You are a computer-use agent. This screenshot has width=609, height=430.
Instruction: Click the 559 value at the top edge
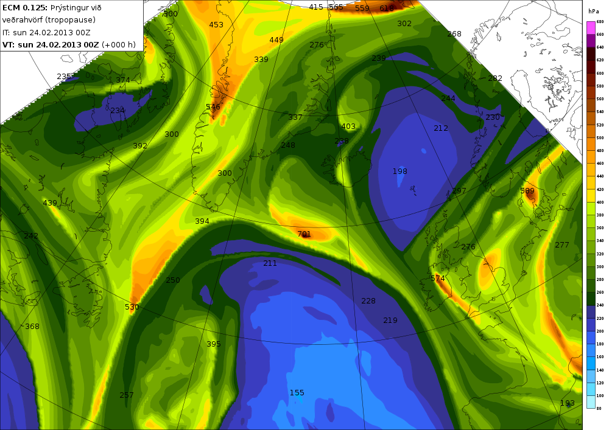point(362,8)
